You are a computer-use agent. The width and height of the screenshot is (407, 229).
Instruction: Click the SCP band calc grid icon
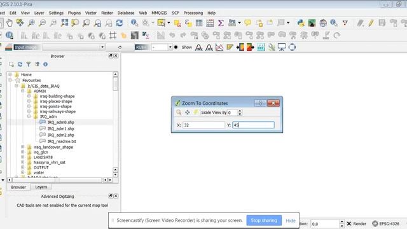261,47
